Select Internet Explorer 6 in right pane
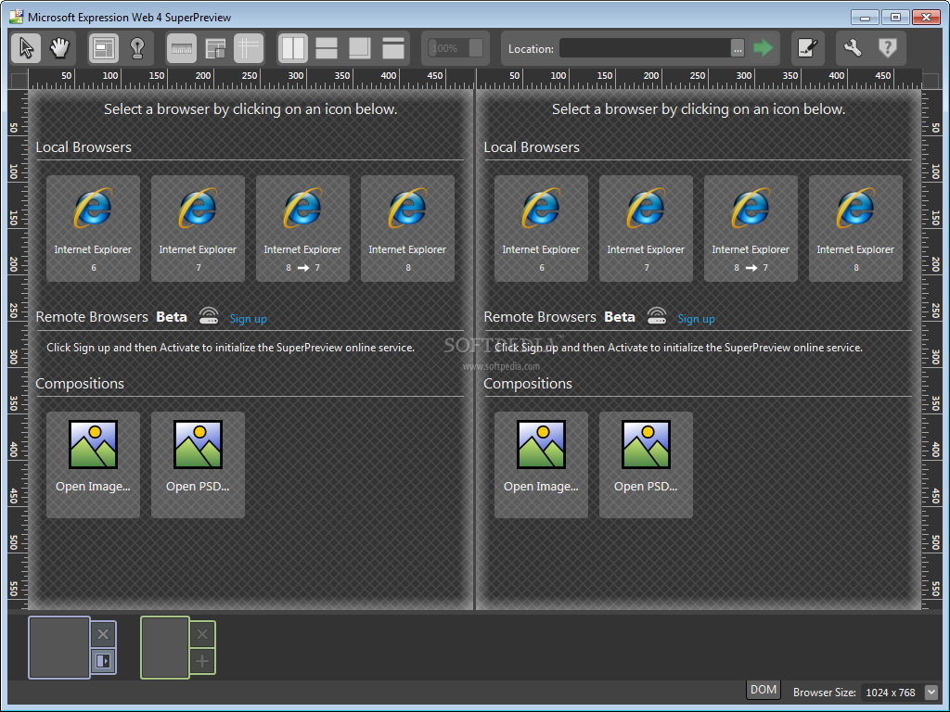950x712 pixels. 541,229
